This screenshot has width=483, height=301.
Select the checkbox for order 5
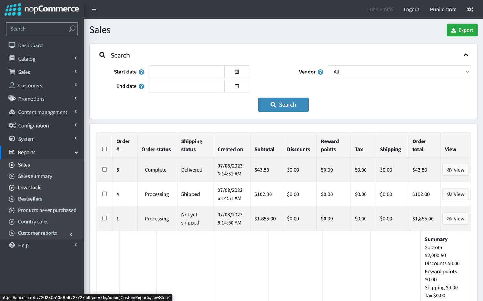pos(104,169)
